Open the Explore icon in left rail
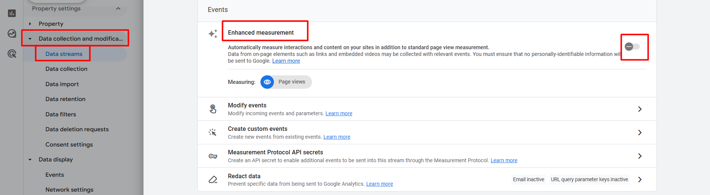710x195 pixels. [12, 34]
